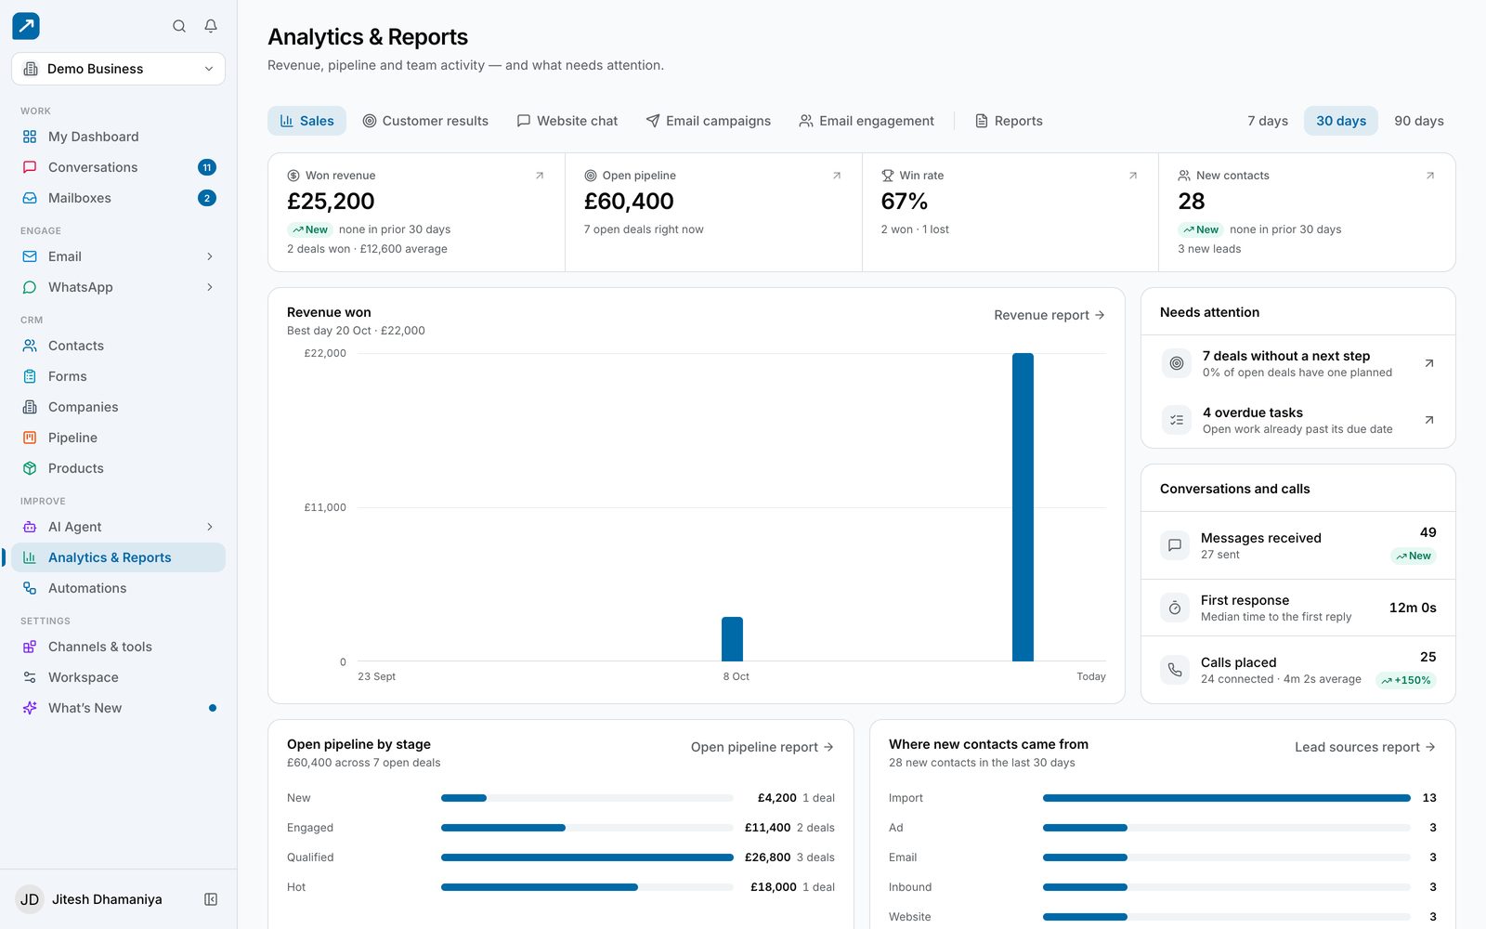The image size is (1486, 929).
Task: Go to Pipeline in sidebar
Action: click(x=118, y=438)
